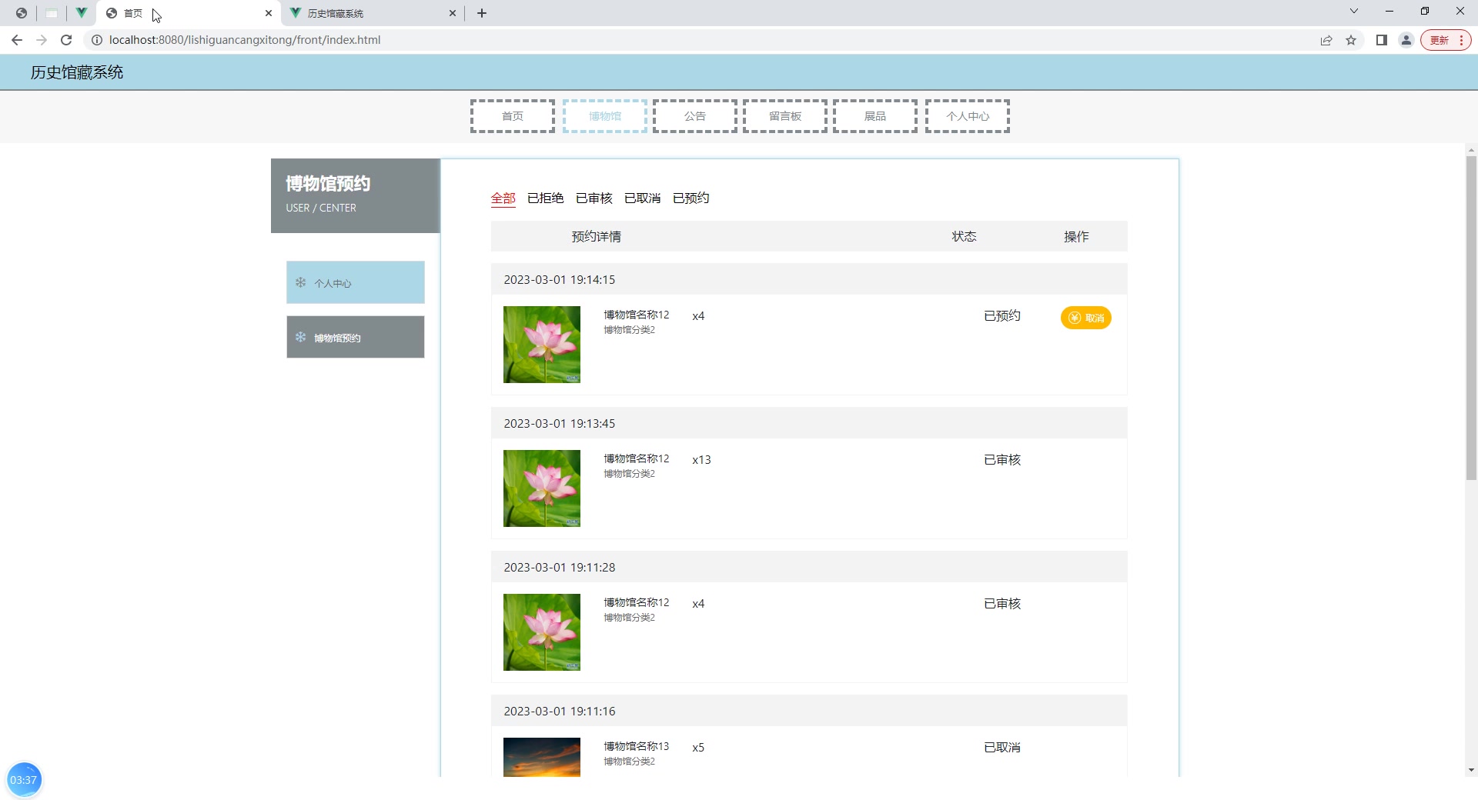Open a new browser tab

click(482, 13)
